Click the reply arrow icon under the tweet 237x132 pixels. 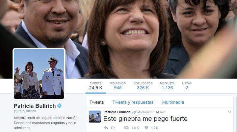(x=106, y=128)
